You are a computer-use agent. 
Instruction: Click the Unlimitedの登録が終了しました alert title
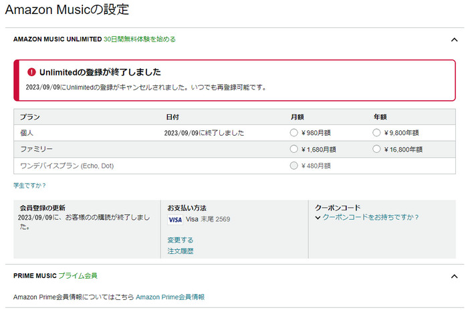pyautogui.click(x=100, y=72)
